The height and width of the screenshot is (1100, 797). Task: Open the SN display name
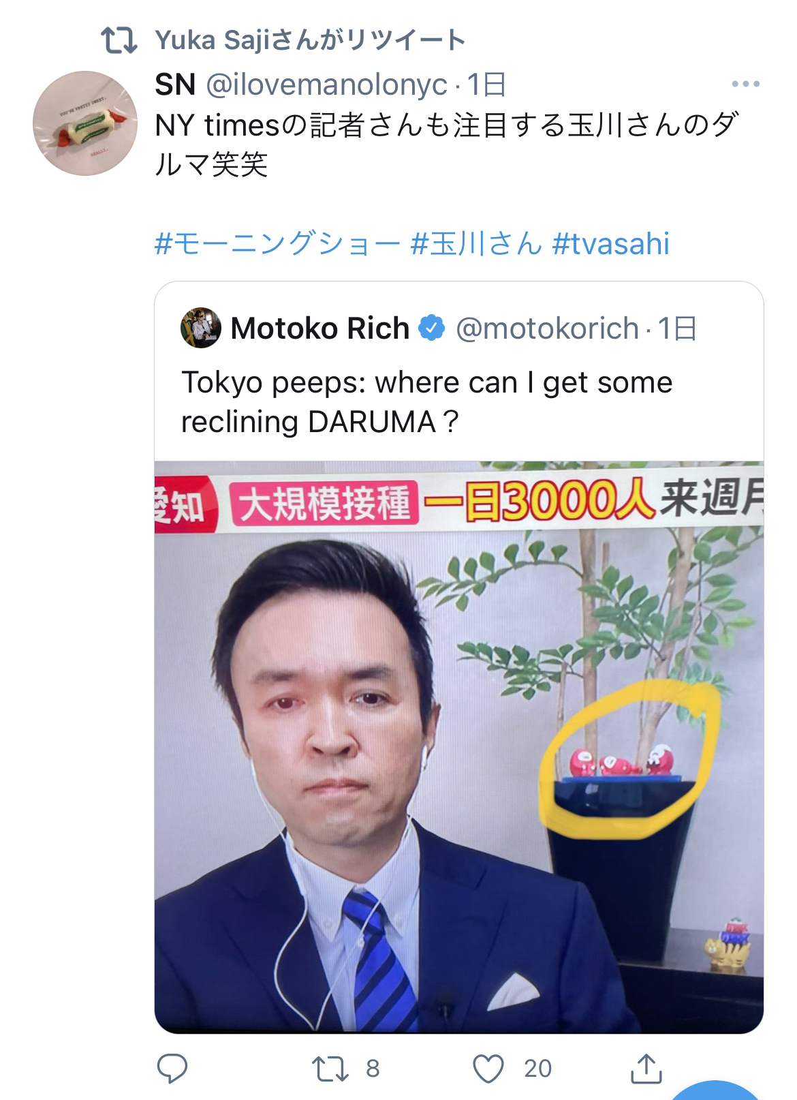point(175,85)
